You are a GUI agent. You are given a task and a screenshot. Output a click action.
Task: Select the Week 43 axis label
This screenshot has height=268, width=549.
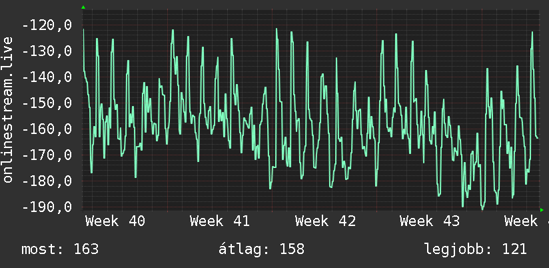click(430, 221)
